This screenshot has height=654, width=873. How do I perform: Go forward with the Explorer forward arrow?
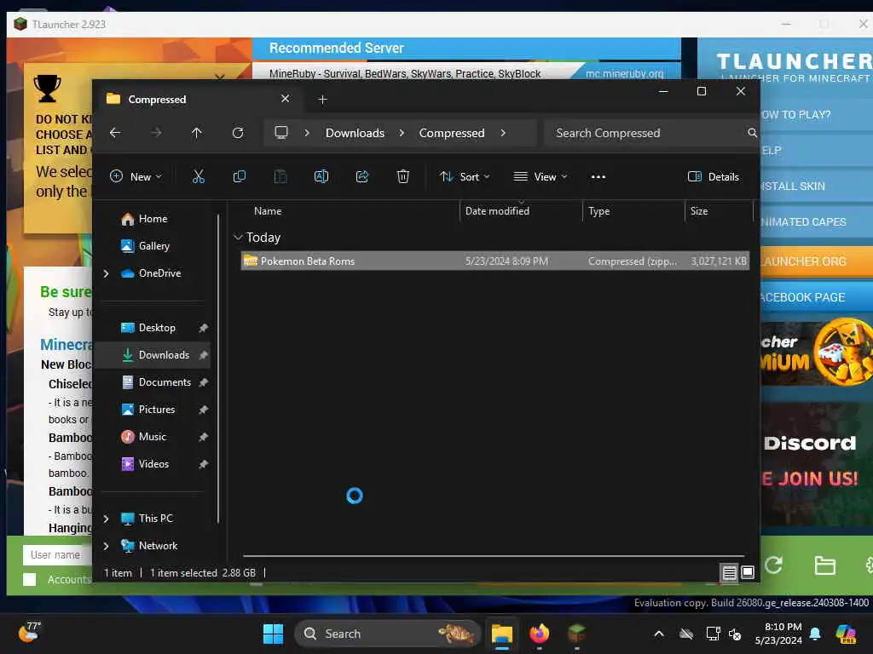(157, 133)
